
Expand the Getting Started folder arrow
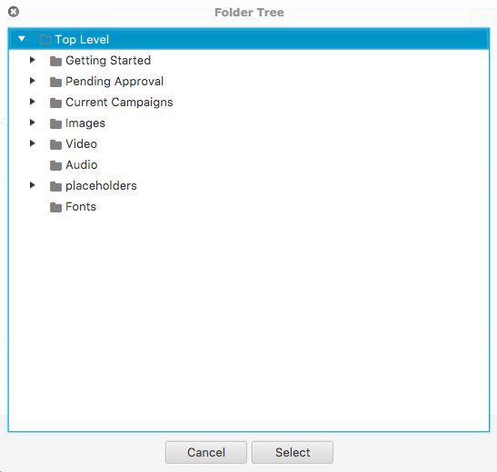point(32,60)
